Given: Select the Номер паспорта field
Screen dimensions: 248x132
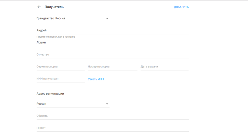Looking at the screenshot, I should tap(112, 66).
